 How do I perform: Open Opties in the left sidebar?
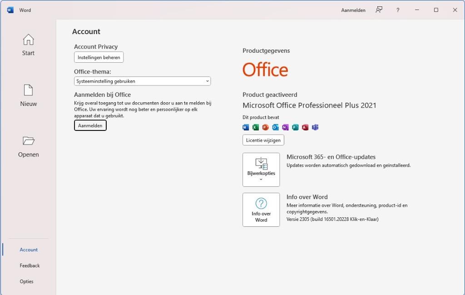click(x=27, y=281)
